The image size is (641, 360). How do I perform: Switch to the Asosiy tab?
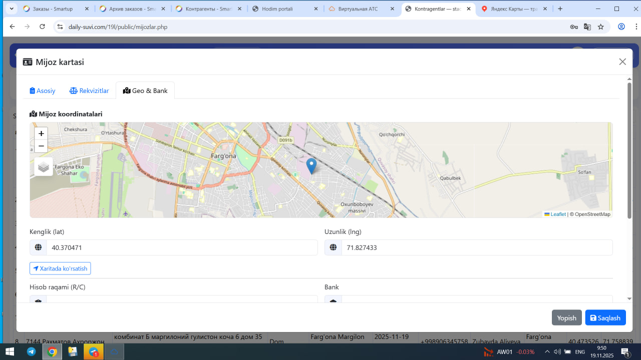43,90
